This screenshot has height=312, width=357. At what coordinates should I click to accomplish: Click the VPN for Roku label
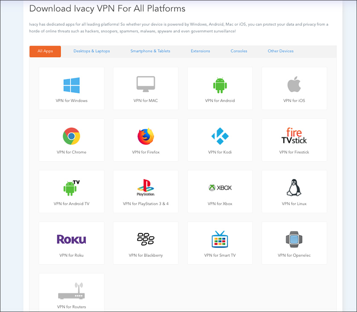coord(71,255)
